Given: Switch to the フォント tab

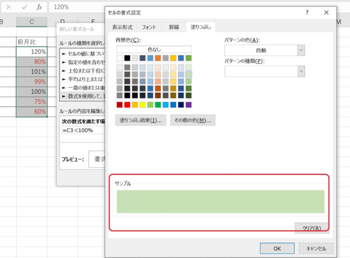Looking at the screenshot, I should click(148, 27).
